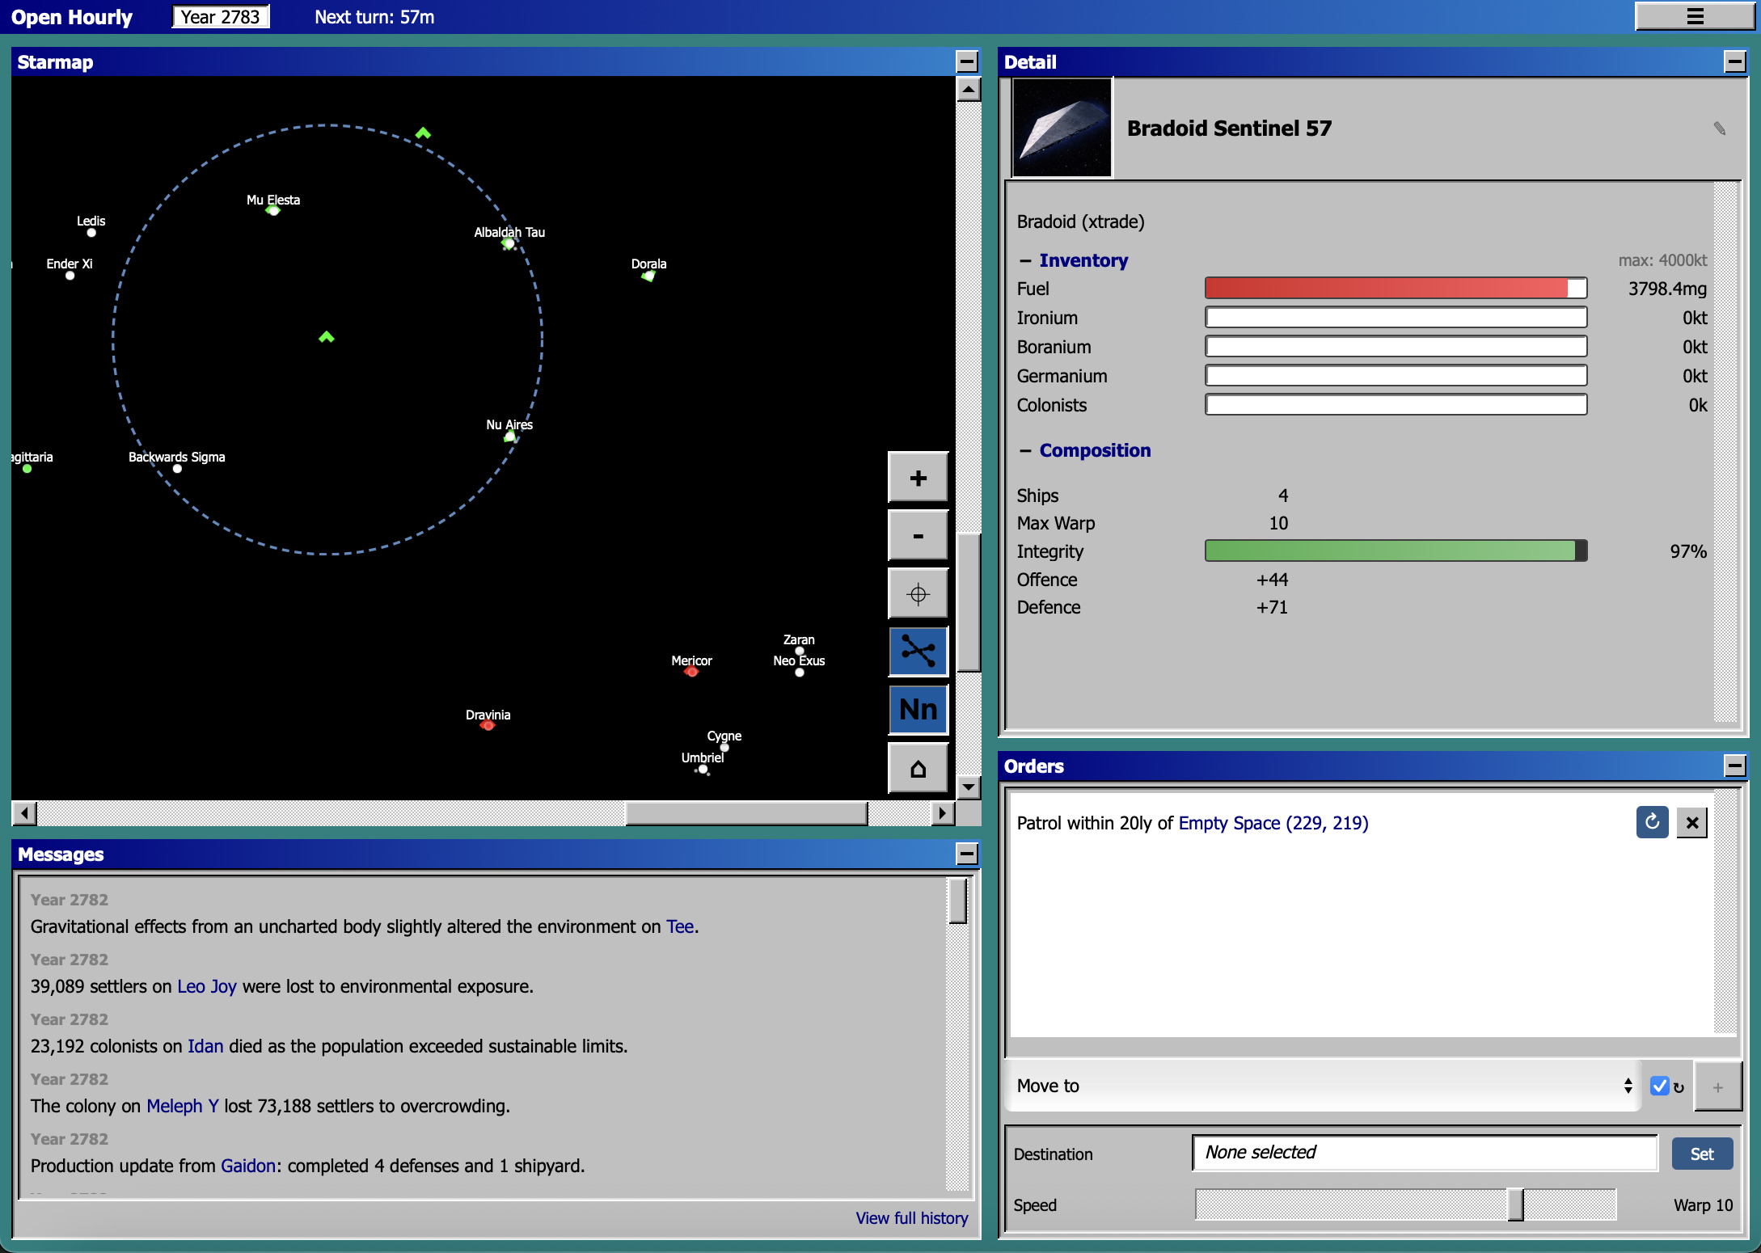Click the pencil rename fleet icon
This screenshot has height=1253, width=1761.
click(x=1719, y=129)
